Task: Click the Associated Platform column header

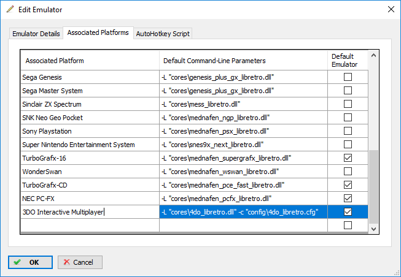Action: click(x=90, y=61)
